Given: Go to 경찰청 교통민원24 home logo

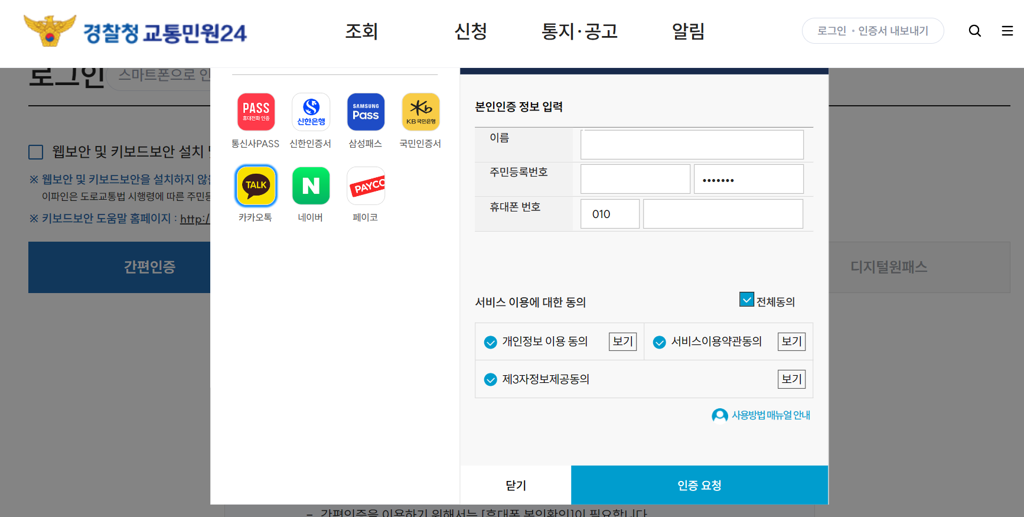Looking at the screenshot, I should click(x=135, y=31).
